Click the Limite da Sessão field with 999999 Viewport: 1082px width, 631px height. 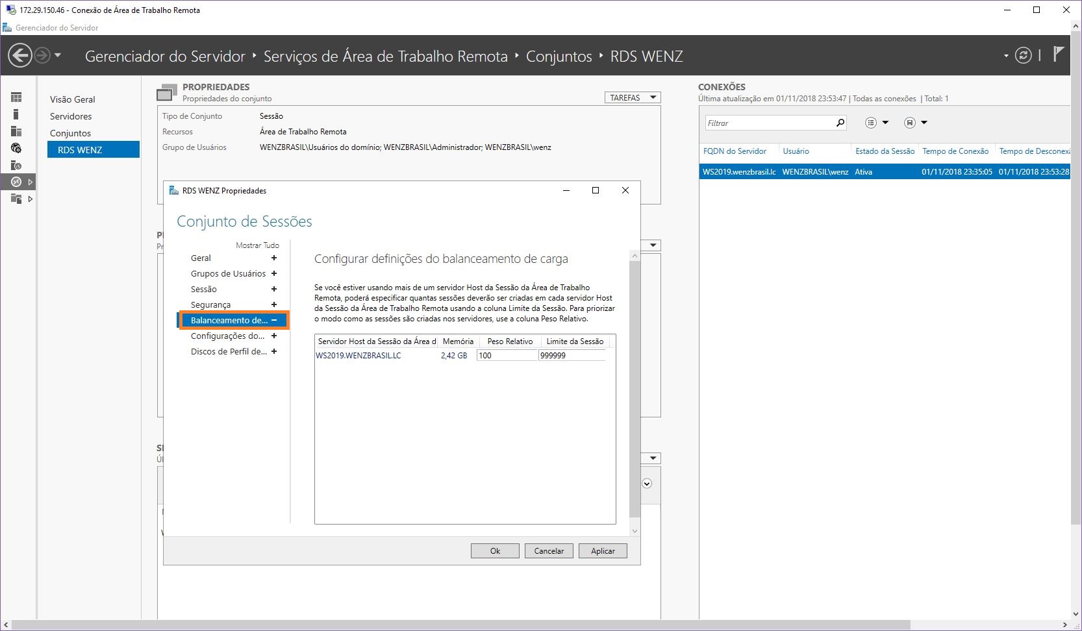(572, 355)
